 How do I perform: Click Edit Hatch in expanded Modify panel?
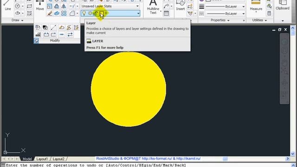point(76,27)
